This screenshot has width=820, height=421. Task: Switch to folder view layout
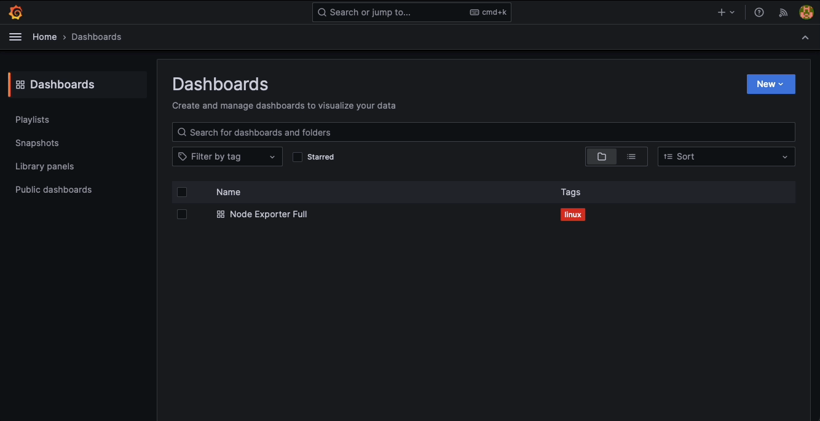(x=601, y=156)
